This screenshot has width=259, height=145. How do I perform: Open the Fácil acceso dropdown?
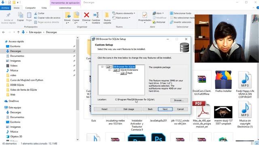121,18
